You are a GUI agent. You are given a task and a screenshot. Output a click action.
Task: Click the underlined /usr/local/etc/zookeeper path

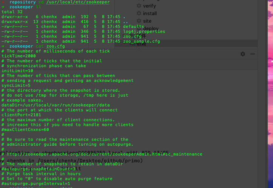pyautogui.click(x=78, y=2)
